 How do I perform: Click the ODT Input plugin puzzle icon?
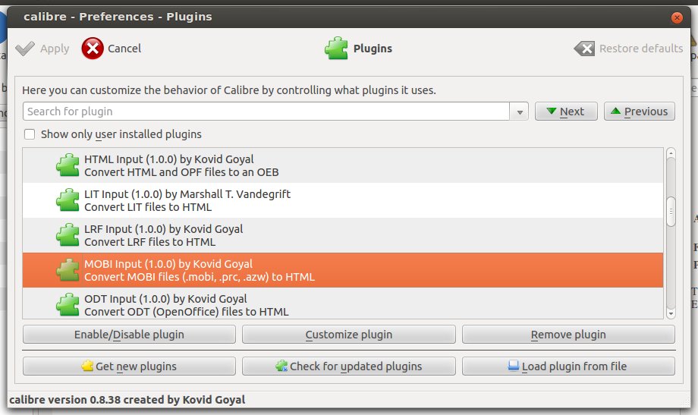click(x=68, y=304)
